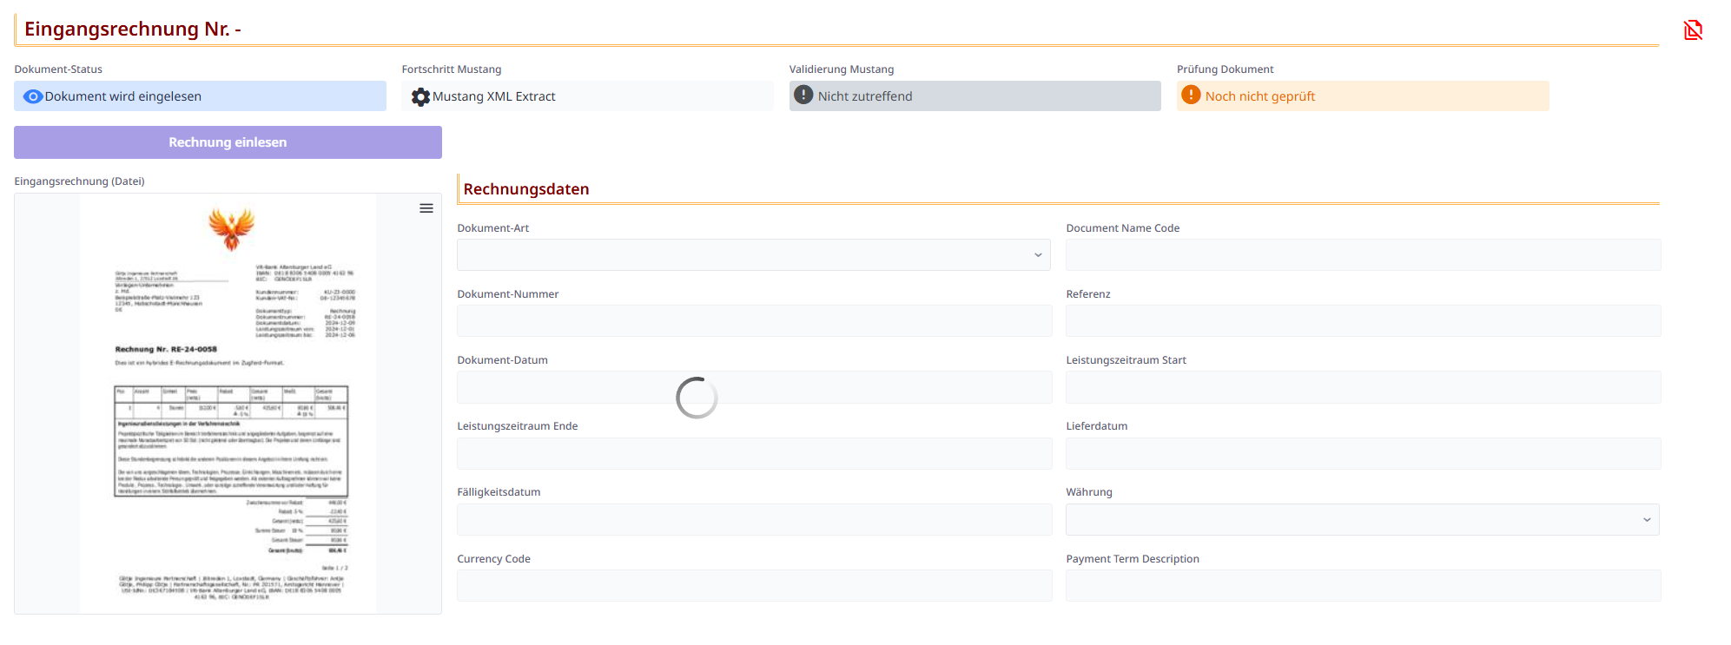Screen dimensions: 1731x645
Task: Open the hamburger menu in the PDF preview
Action: point(426,208)
